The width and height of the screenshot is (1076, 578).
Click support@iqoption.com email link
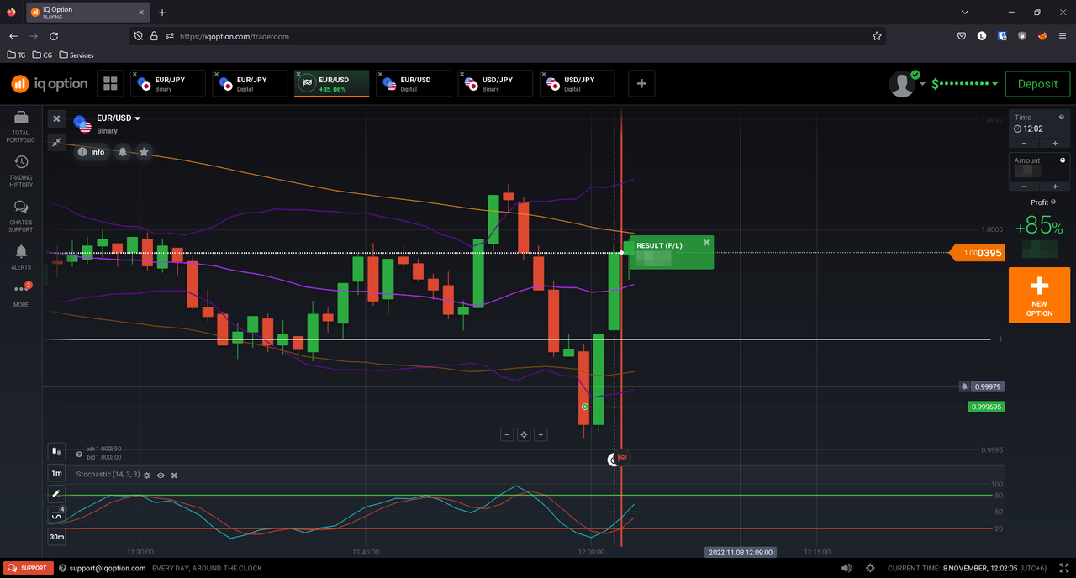coord(106,569)
